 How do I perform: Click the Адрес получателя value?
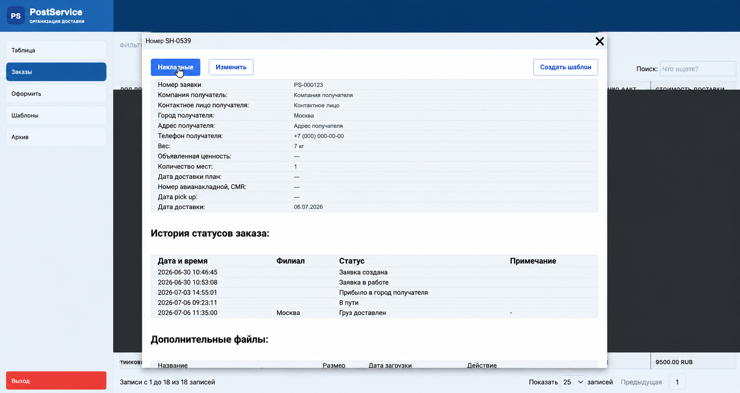318,126
